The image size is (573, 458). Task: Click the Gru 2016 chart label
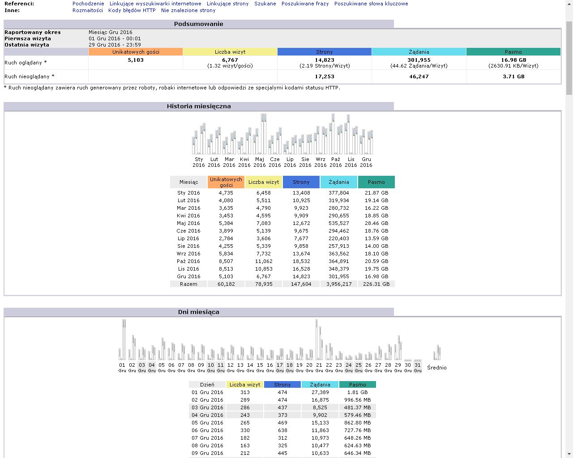point(366,162)
